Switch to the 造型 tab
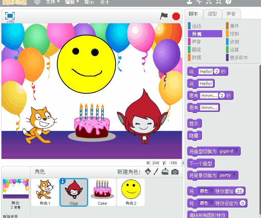Viewport: 261px width, 218px height. pyautogui.click(x=212, y=14)
